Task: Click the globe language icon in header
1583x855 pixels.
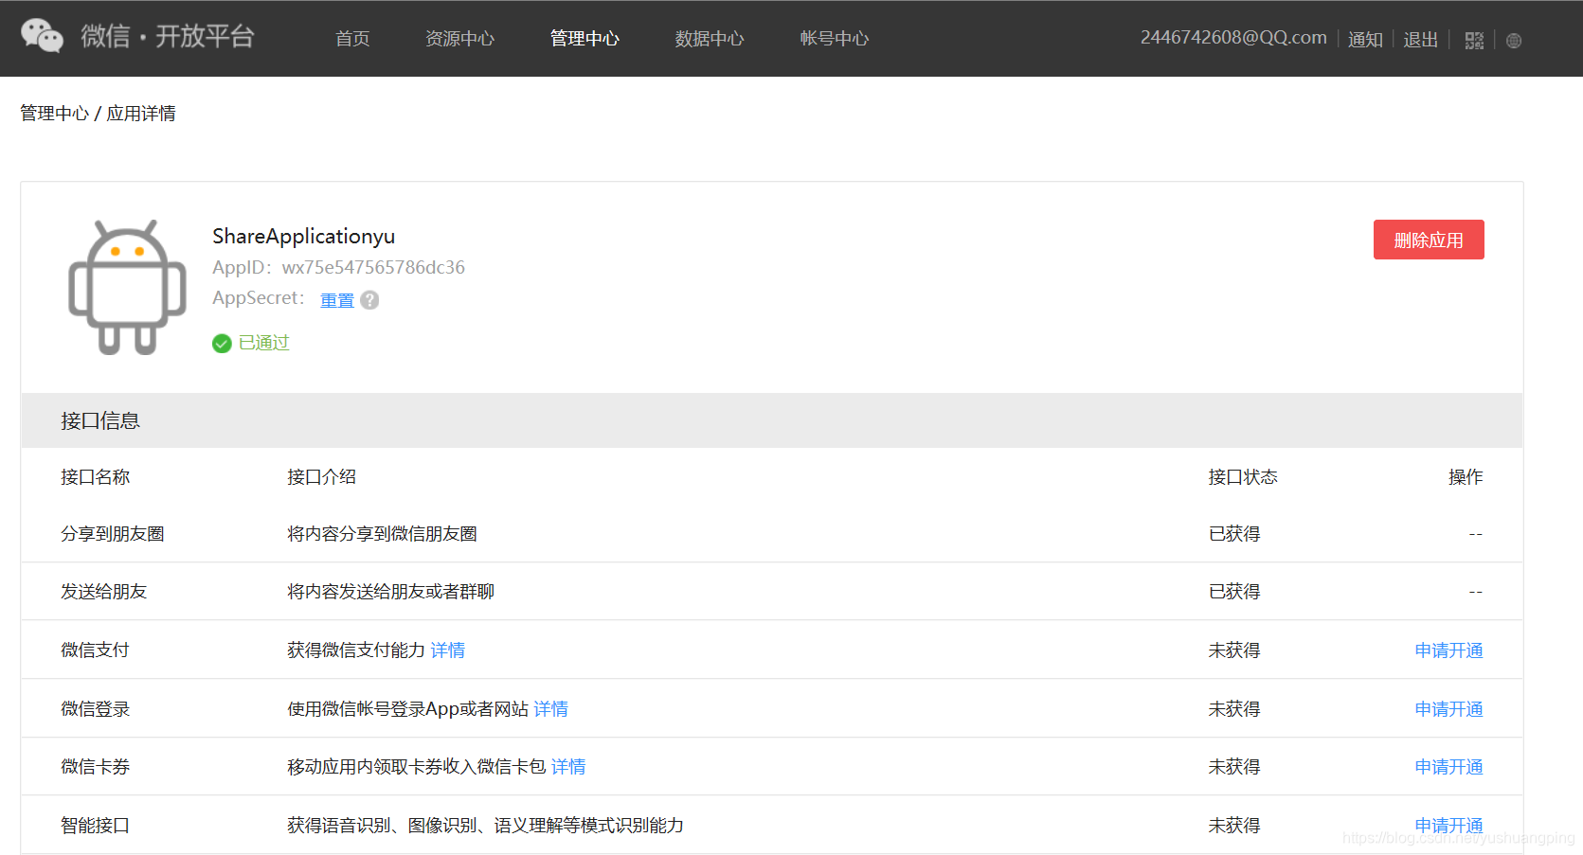Action: click(1514, 41)
